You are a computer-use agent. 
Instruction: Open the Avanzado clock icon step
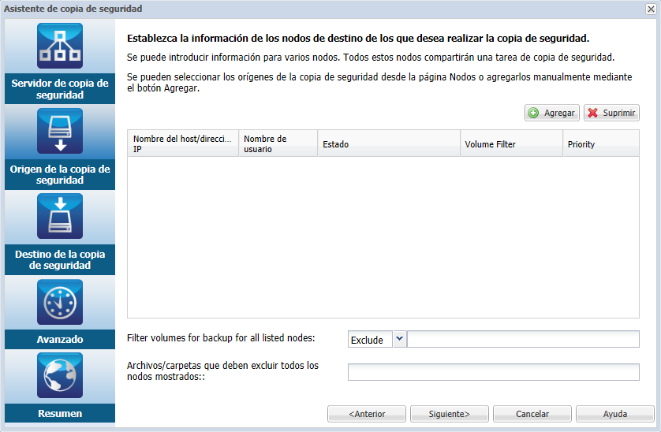click(60, 302)
